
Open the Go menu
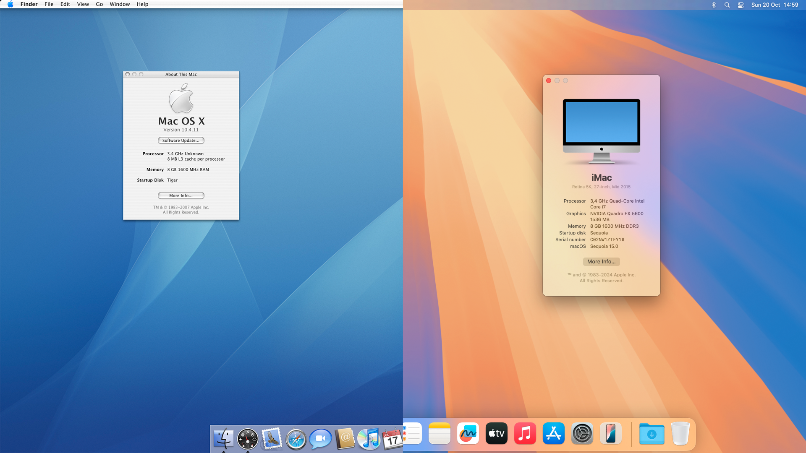pos(99,4)
